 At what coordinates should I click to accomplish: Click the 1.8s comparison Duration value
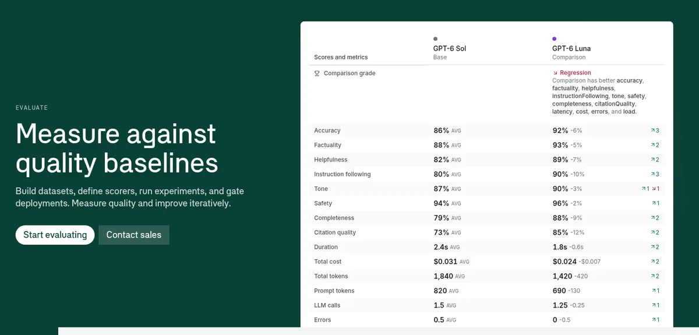click(560, 247)
